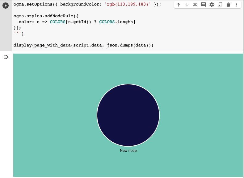Open more cell actions menu
Viewport: 244px width, 178px height.
point(237,5)
